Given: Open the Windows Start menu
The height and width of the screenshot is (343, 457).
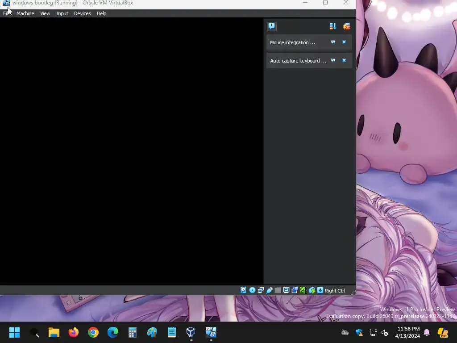Looking at the screenshot, I should pos(14,332).
